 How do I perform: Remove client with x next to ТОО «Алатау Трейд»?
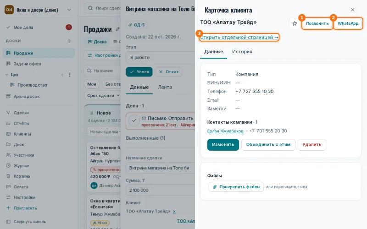174,212
